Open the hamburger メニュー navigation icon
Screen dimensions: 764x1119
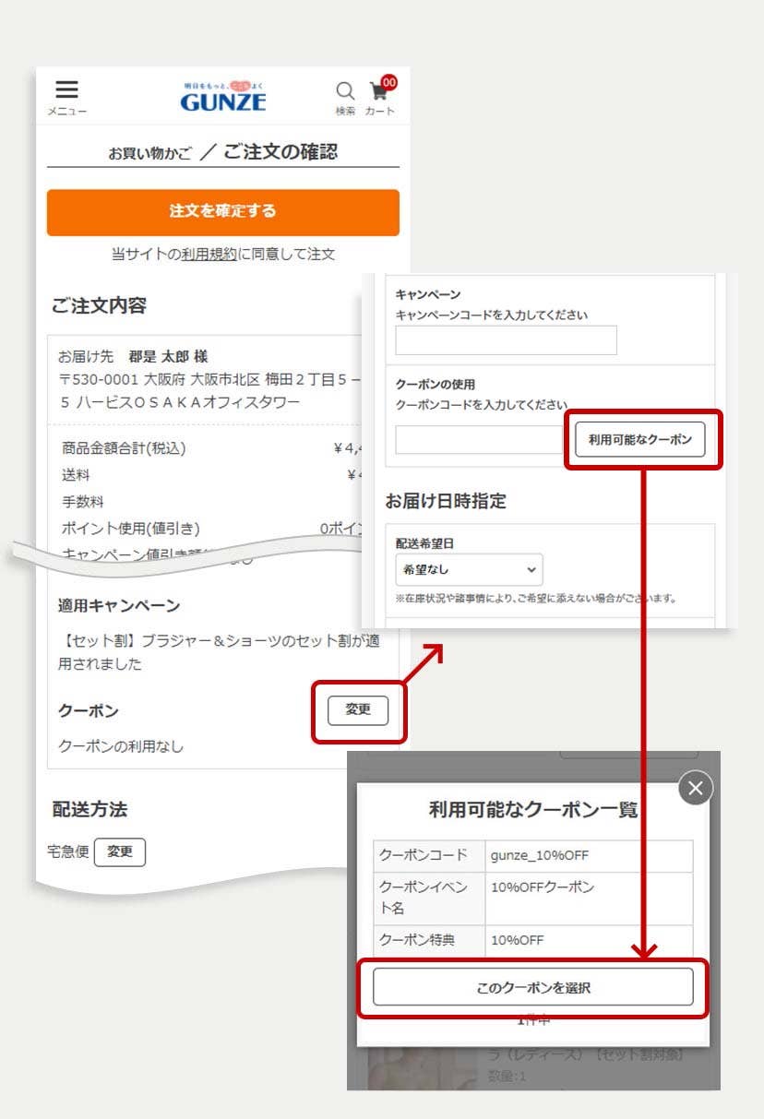(66, 90)
